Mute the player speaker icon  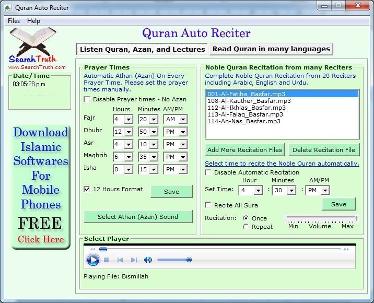click(148, 260)
